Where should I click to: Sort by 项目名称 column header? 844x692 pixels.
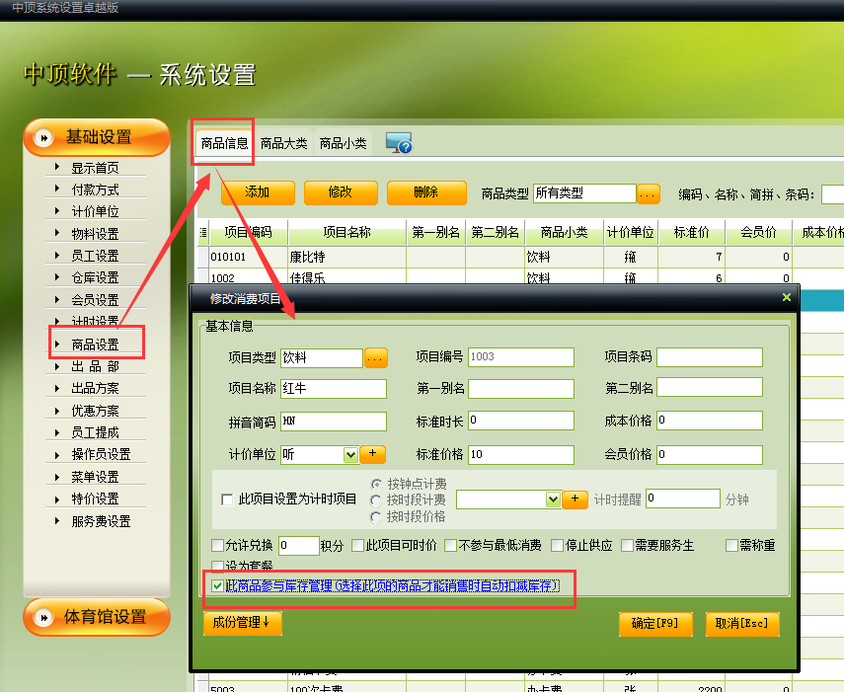(x=346, y=232)
